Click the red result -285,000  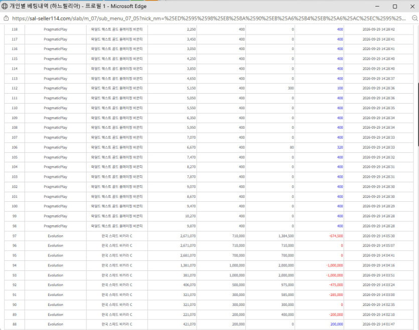[x=336, y=295]
